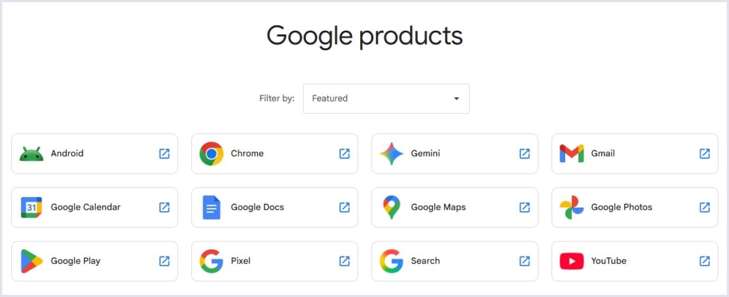729x297 pixels.
Task: Open the Featured filter dropdown
Action: tap(386, 98)
